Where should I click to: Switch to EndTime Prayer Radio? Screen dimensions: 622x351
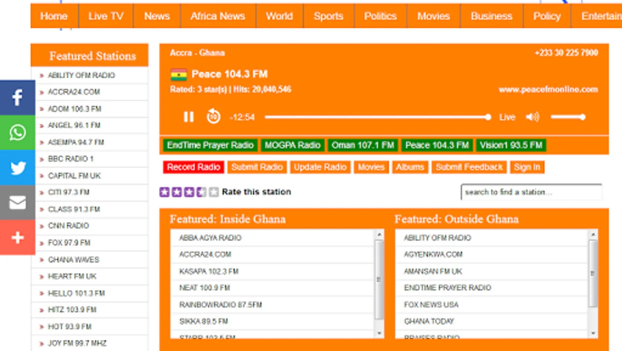(x=210, y=145)
